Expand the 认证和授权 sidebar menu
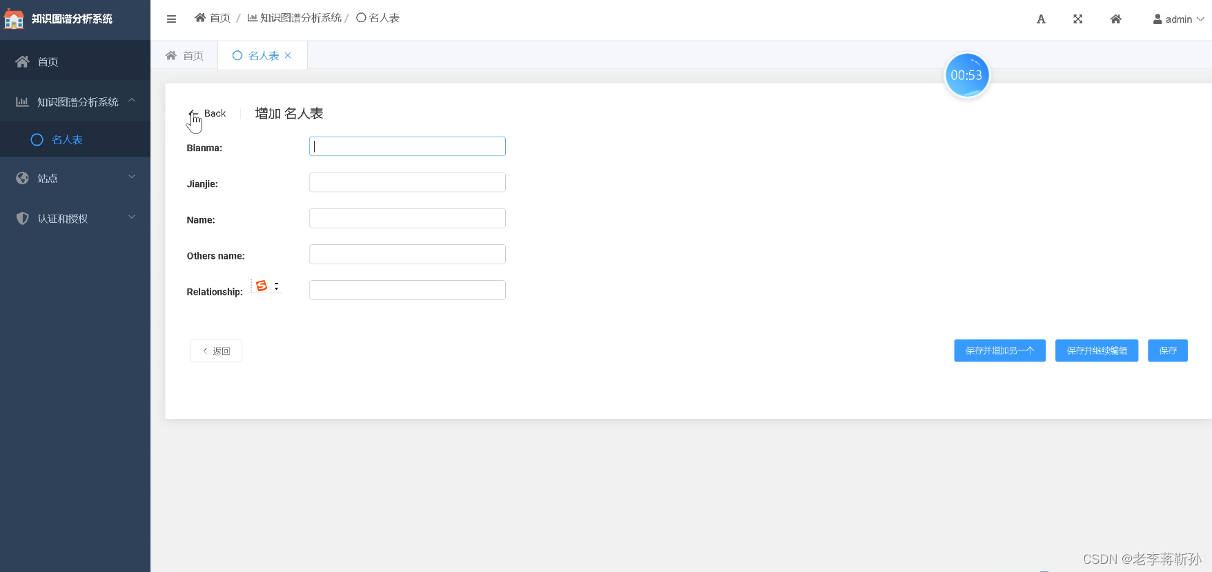This screenshot has width=1212, height=572. pos(75,218)
